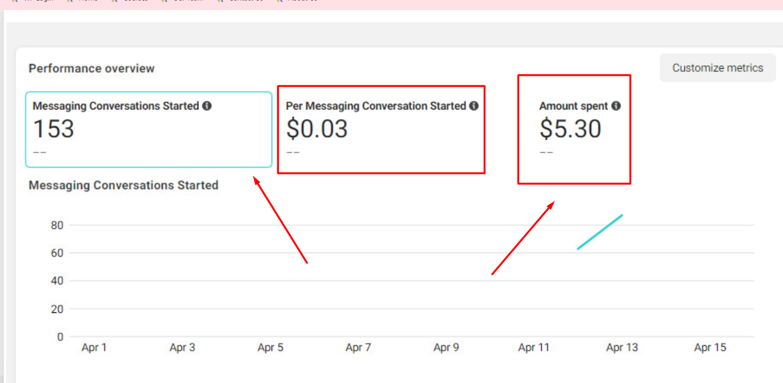Click info icon beside Per Messaging Conversation Started
This screenshot has width=783, height=383.
point(474,106)
